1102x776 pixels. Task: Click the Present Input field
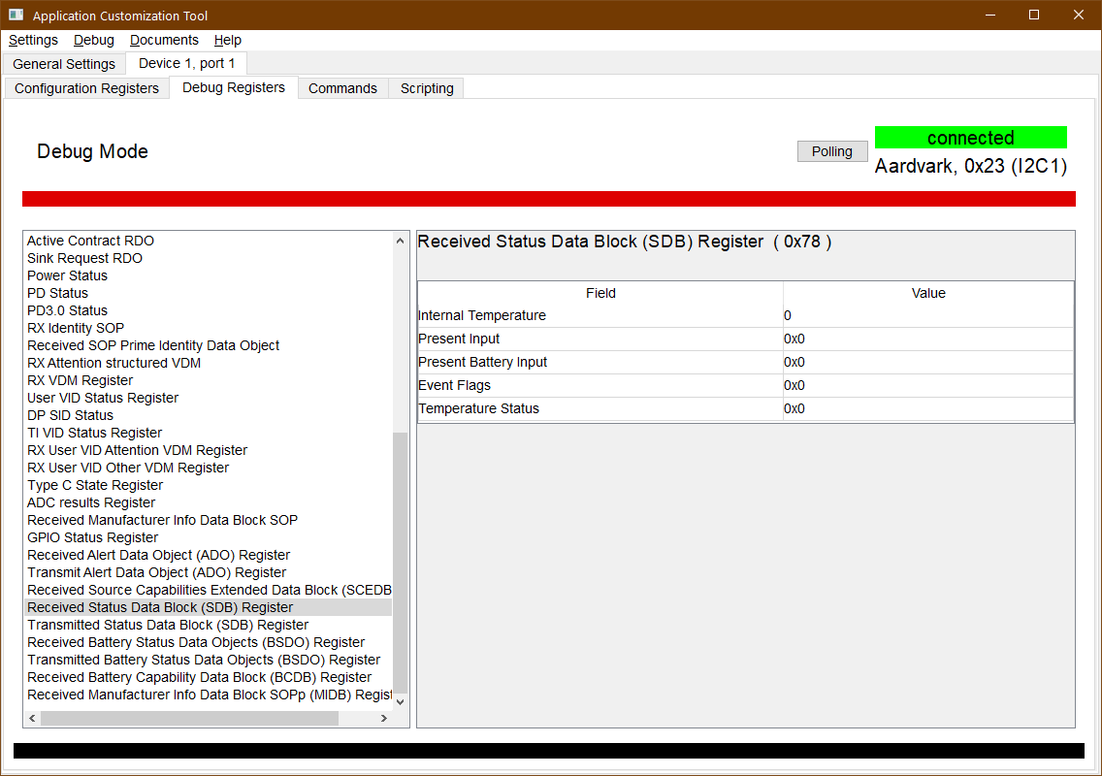600,339
